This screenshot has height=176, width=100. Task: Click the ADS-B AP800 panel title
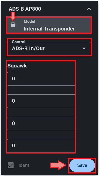coord(25,9)
